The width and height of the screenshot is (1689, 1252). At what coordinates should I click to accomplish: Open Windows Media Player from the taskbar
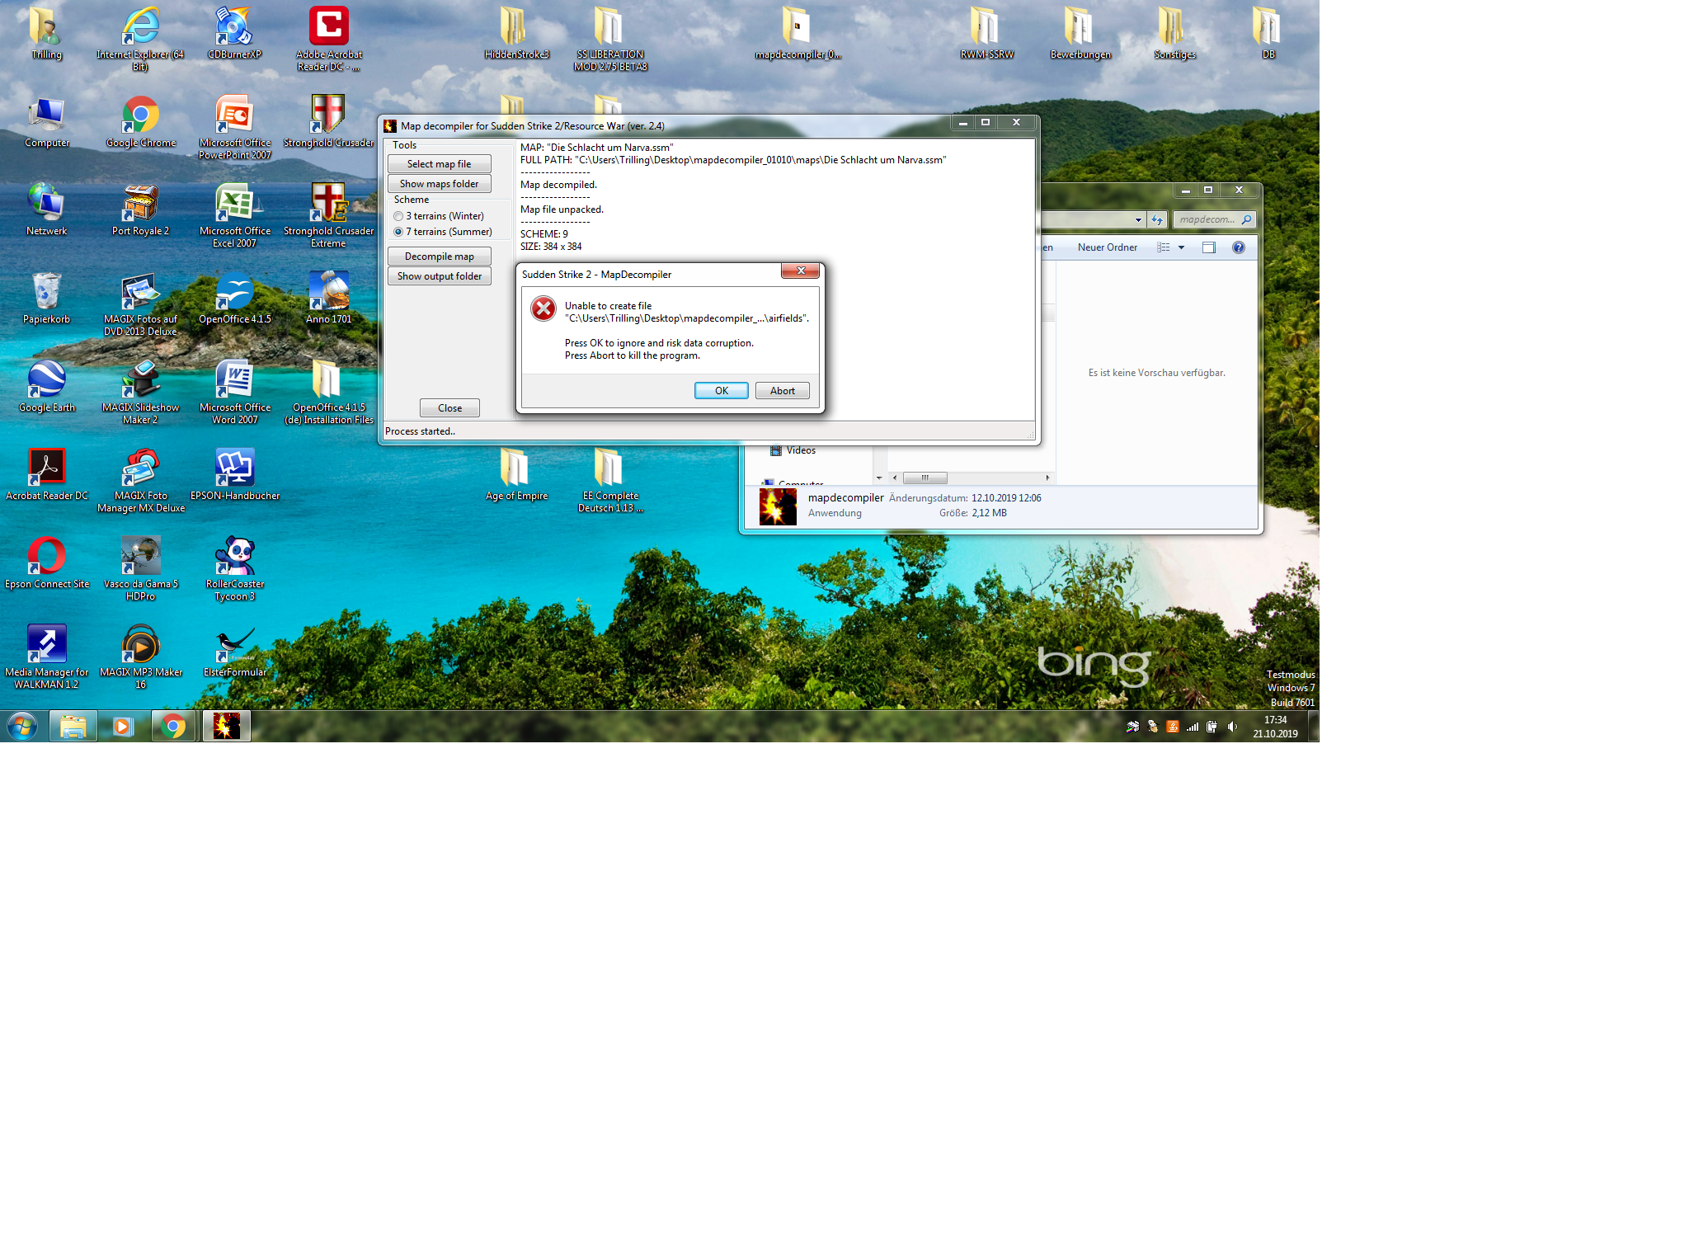point(124,727)
